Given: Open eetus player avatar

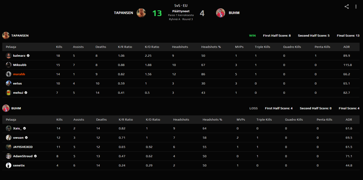Looking at the screenshot, I should click(x=8, y=84).
